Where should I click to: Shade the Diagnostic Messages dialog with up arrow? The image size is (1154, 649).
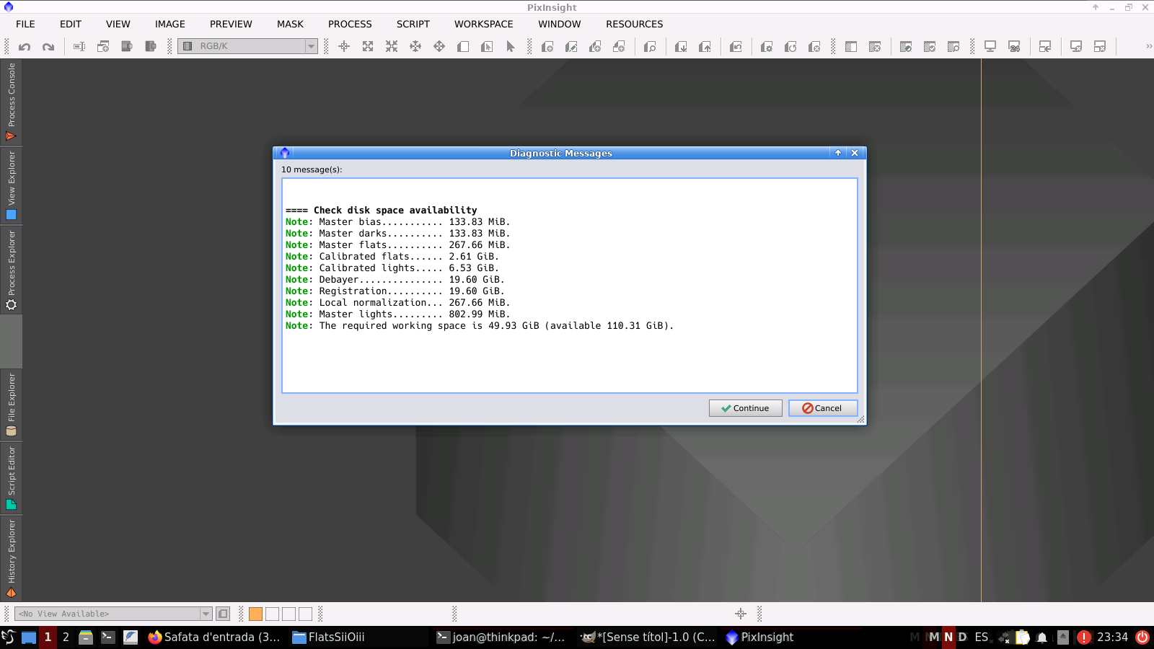[x=838, y=153]
